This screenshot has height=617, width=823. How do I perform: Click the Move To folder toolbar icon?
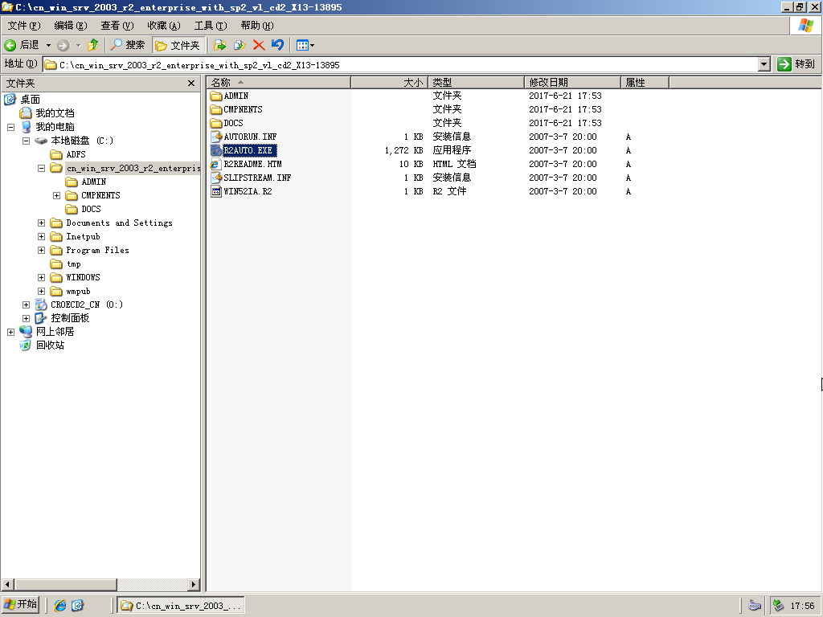pyautogui.click(x=220, y=45)
